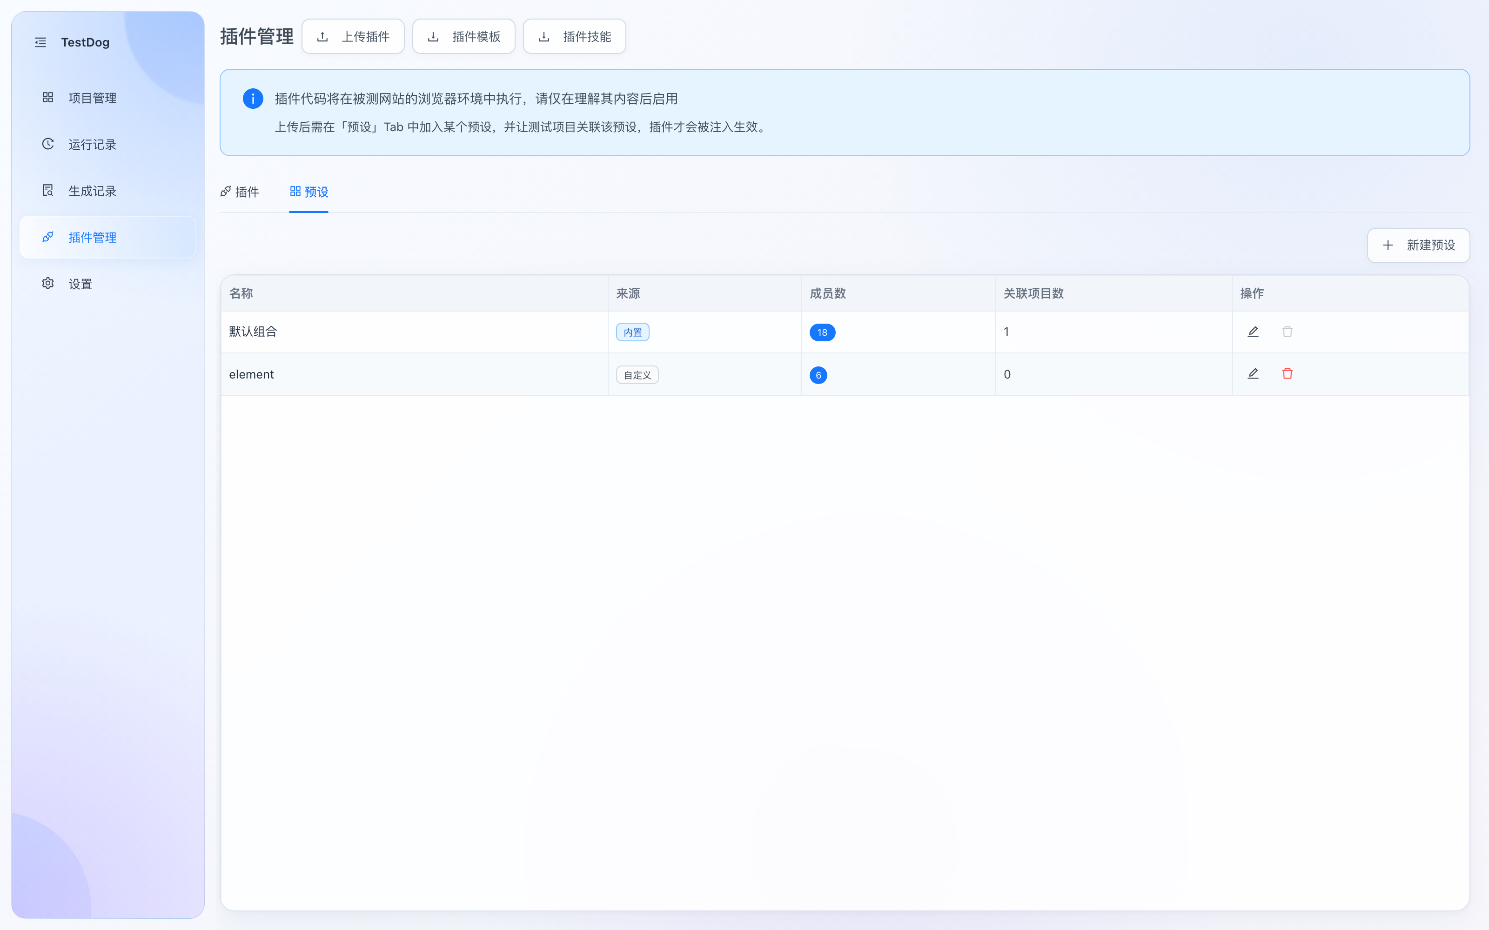1489x930 pixels.
Task: Click the 上传插件 button
Action: (353, 37)
